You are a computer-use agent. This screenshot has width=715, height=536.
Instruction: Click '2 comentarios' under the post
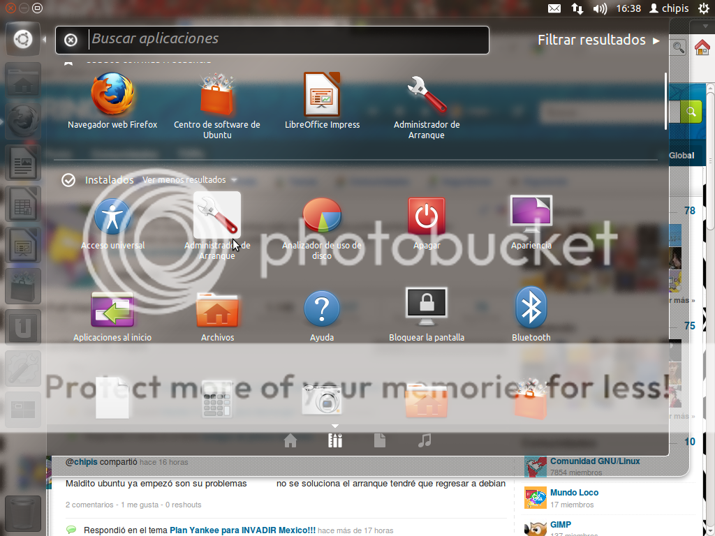(89, 505)
